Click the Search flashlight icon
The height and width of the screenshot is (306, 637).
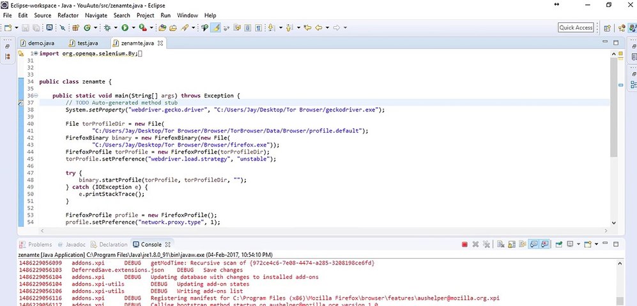coord(185,27)
